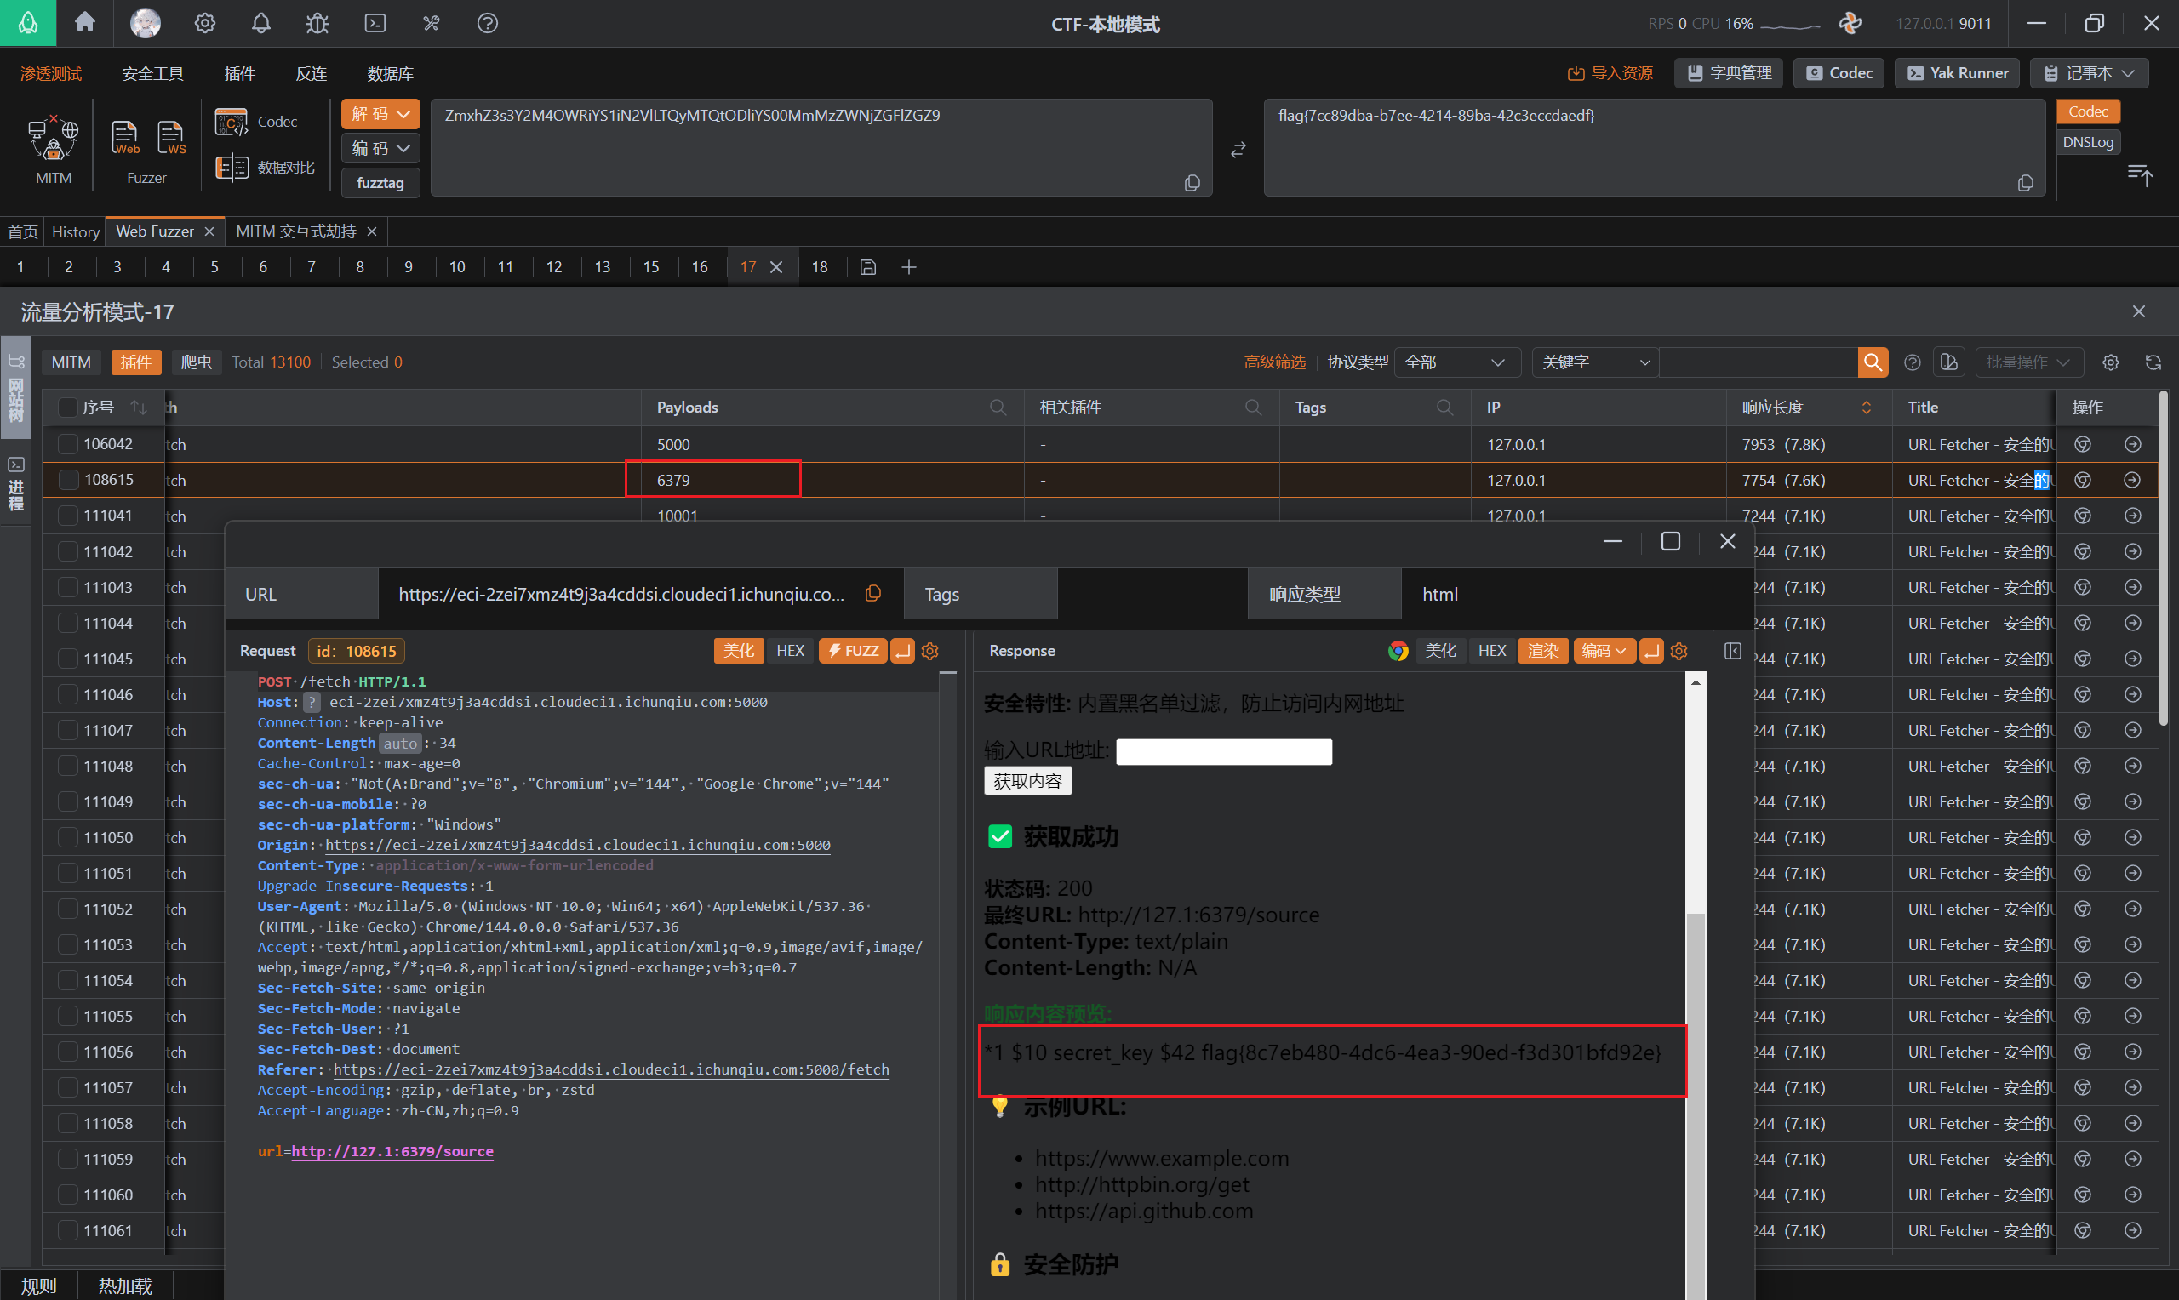Tick the checkbox for row 111041
This screenshot has height=1300, width=2179.
click(x=67, y=515)
